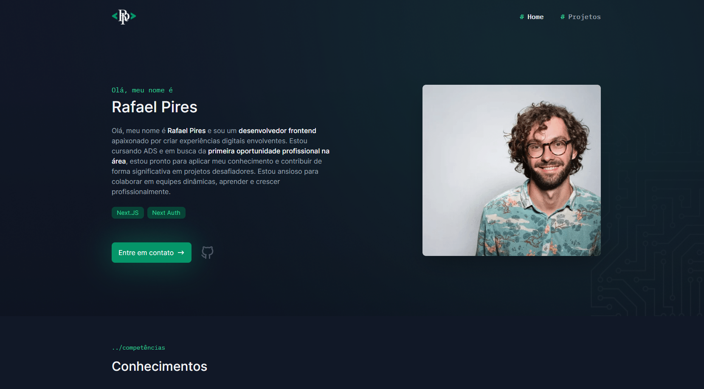Click Rafael Pires' profile photo
Image resolution: width=704 pixels, height=389 pixels.
pos(512,170)
